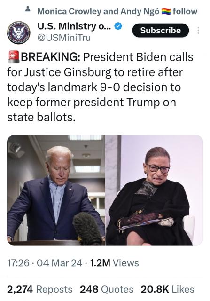
Task: View the right photo of woman in black
Action: pyautogui.click(x=154, y=190)
